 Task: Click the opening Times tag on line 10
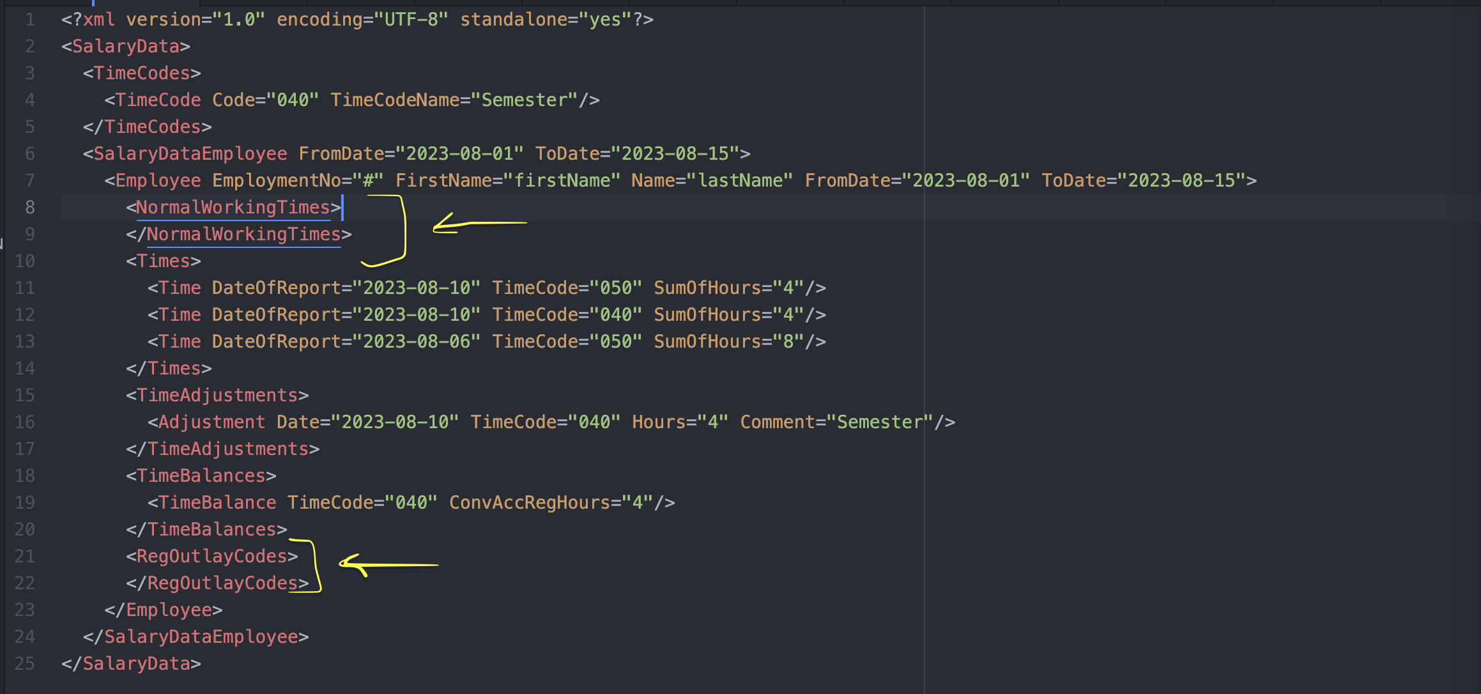click(164, 261)
